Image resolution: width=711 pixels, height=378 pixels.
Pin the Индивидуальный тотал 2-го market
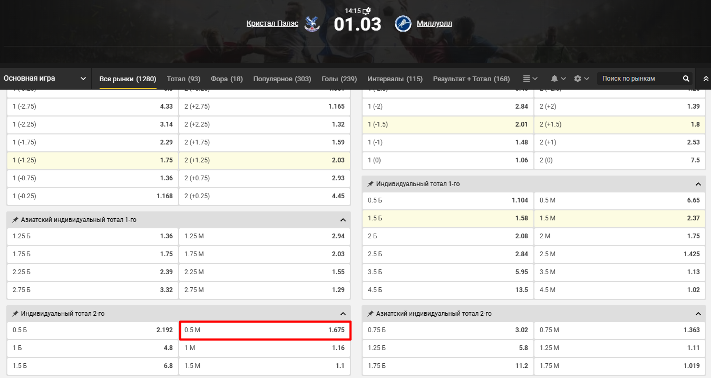(15, 314)
